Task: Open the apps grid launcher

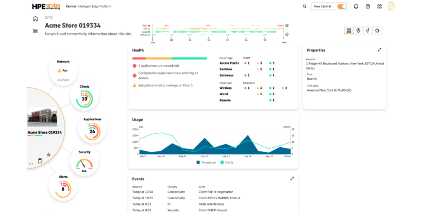Action: (x=379, y=7)
